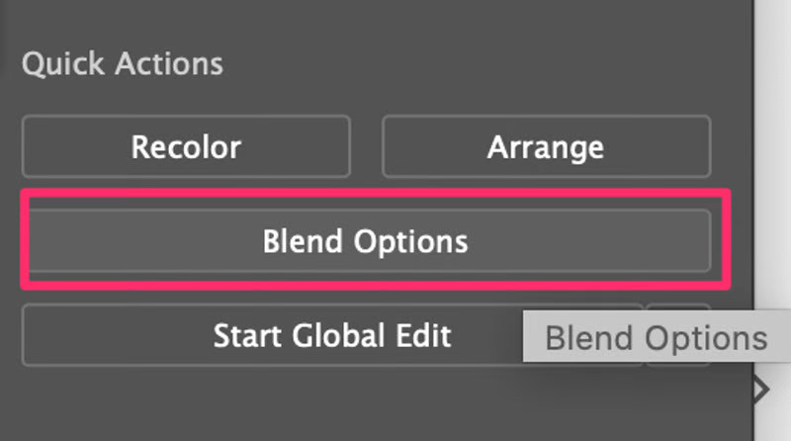Choose Arrange under Quick Actions
The height and width of the screenshot is (441, 791).
[x=546, y=147]
